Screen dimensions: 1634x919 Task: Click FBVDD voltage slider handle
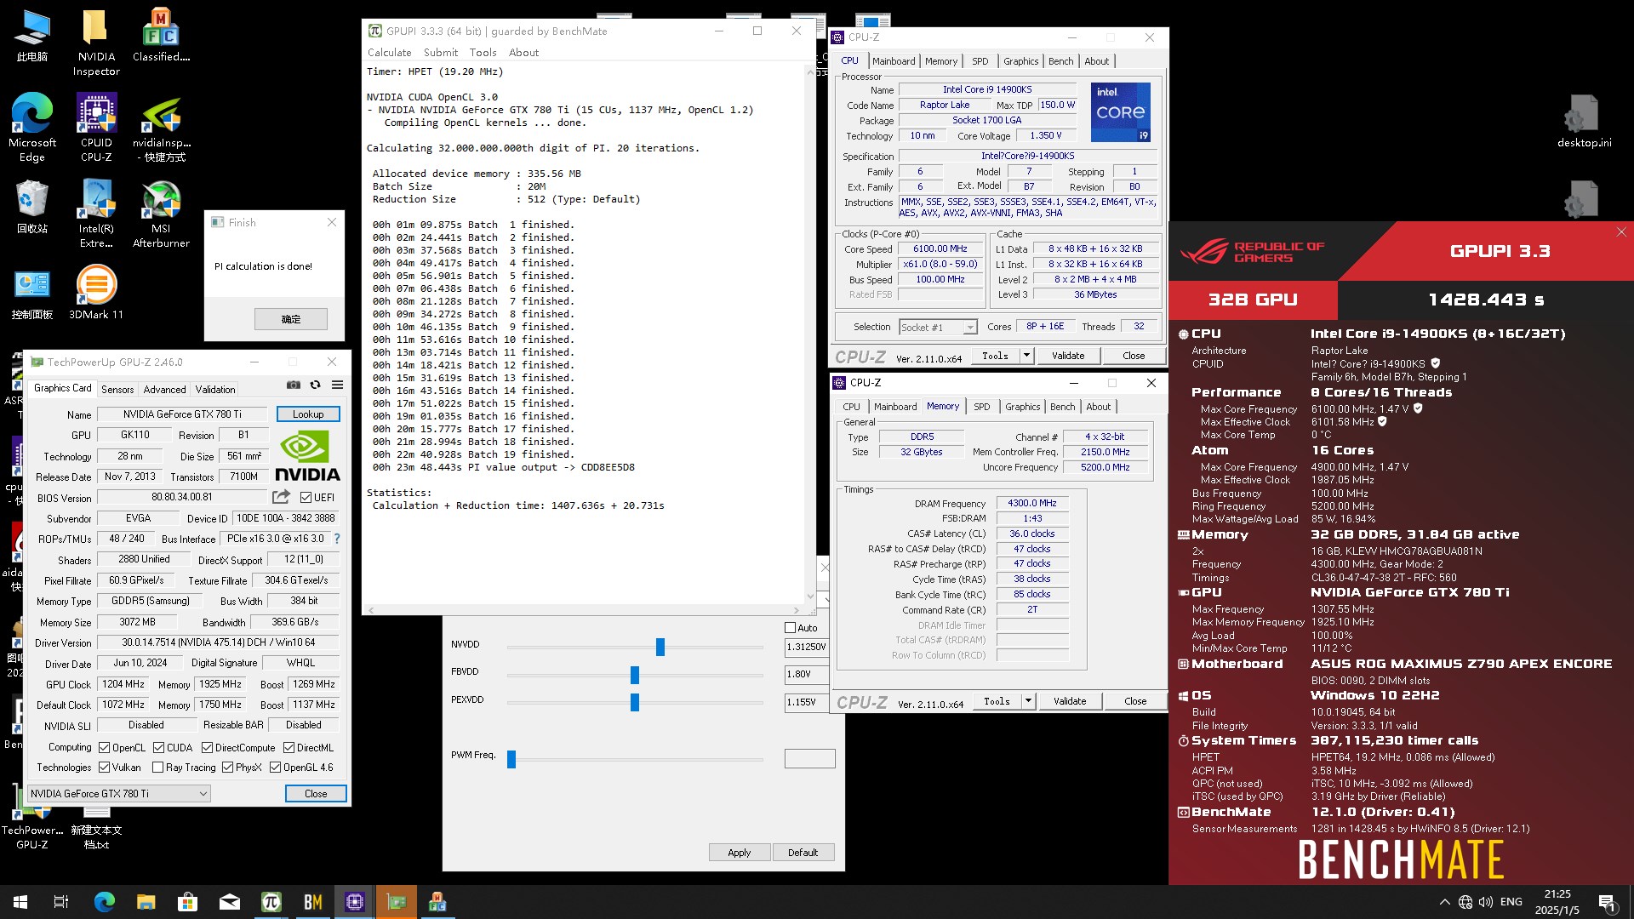click(x=635, y=675)
